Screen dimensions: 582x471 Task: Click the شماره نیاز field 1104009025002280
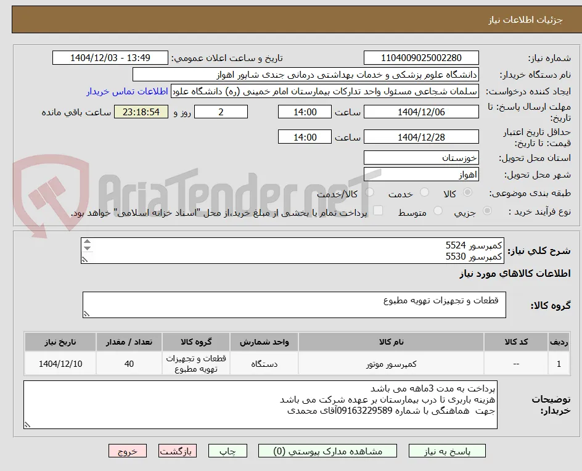tap(421, 58)
